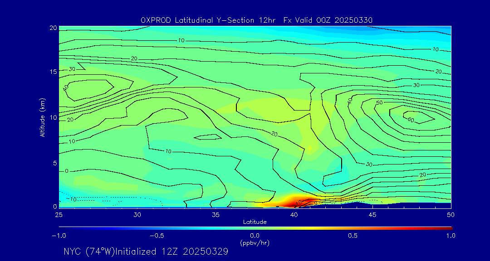Click latitude axis tick label 35
490x261 pixels.
pyautogui.click(x=216, y=215)
